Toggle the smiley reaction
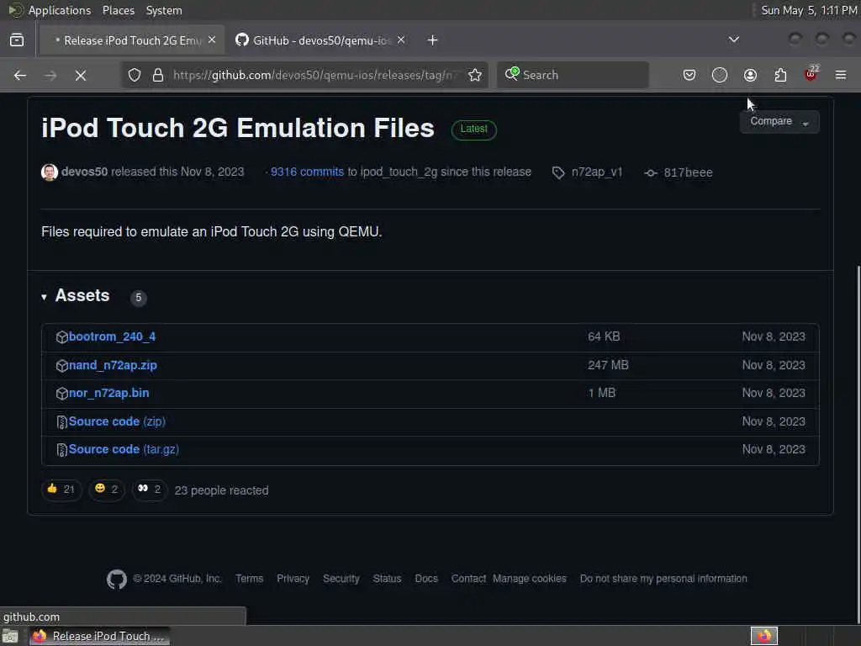Viewport: 861px width, 646px height. (x=107, y=490)
